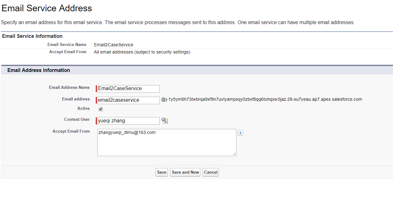Select the Context User text field

tap(128, 121)
